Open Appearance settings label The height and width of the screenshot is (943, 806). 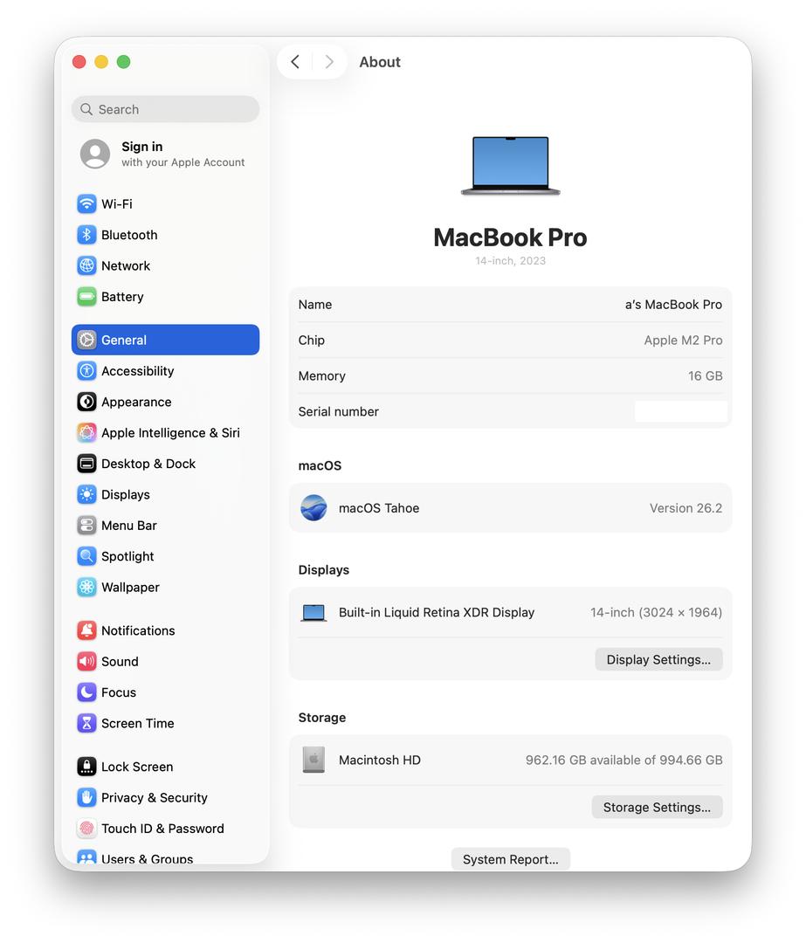pyautogui.click(x=136, y=402)
